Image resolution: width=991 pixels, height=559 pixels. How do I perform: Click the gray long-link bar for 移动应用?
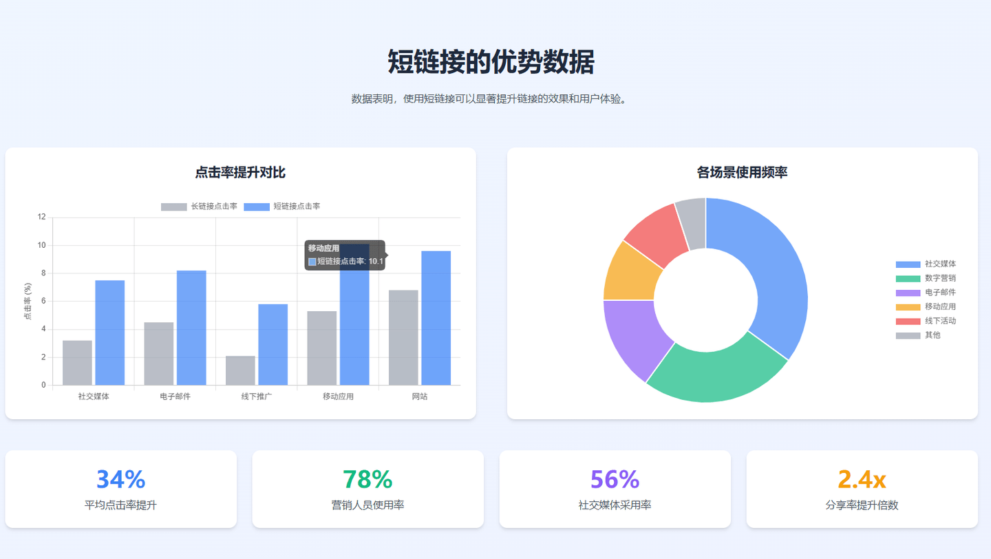click(321, 348)
